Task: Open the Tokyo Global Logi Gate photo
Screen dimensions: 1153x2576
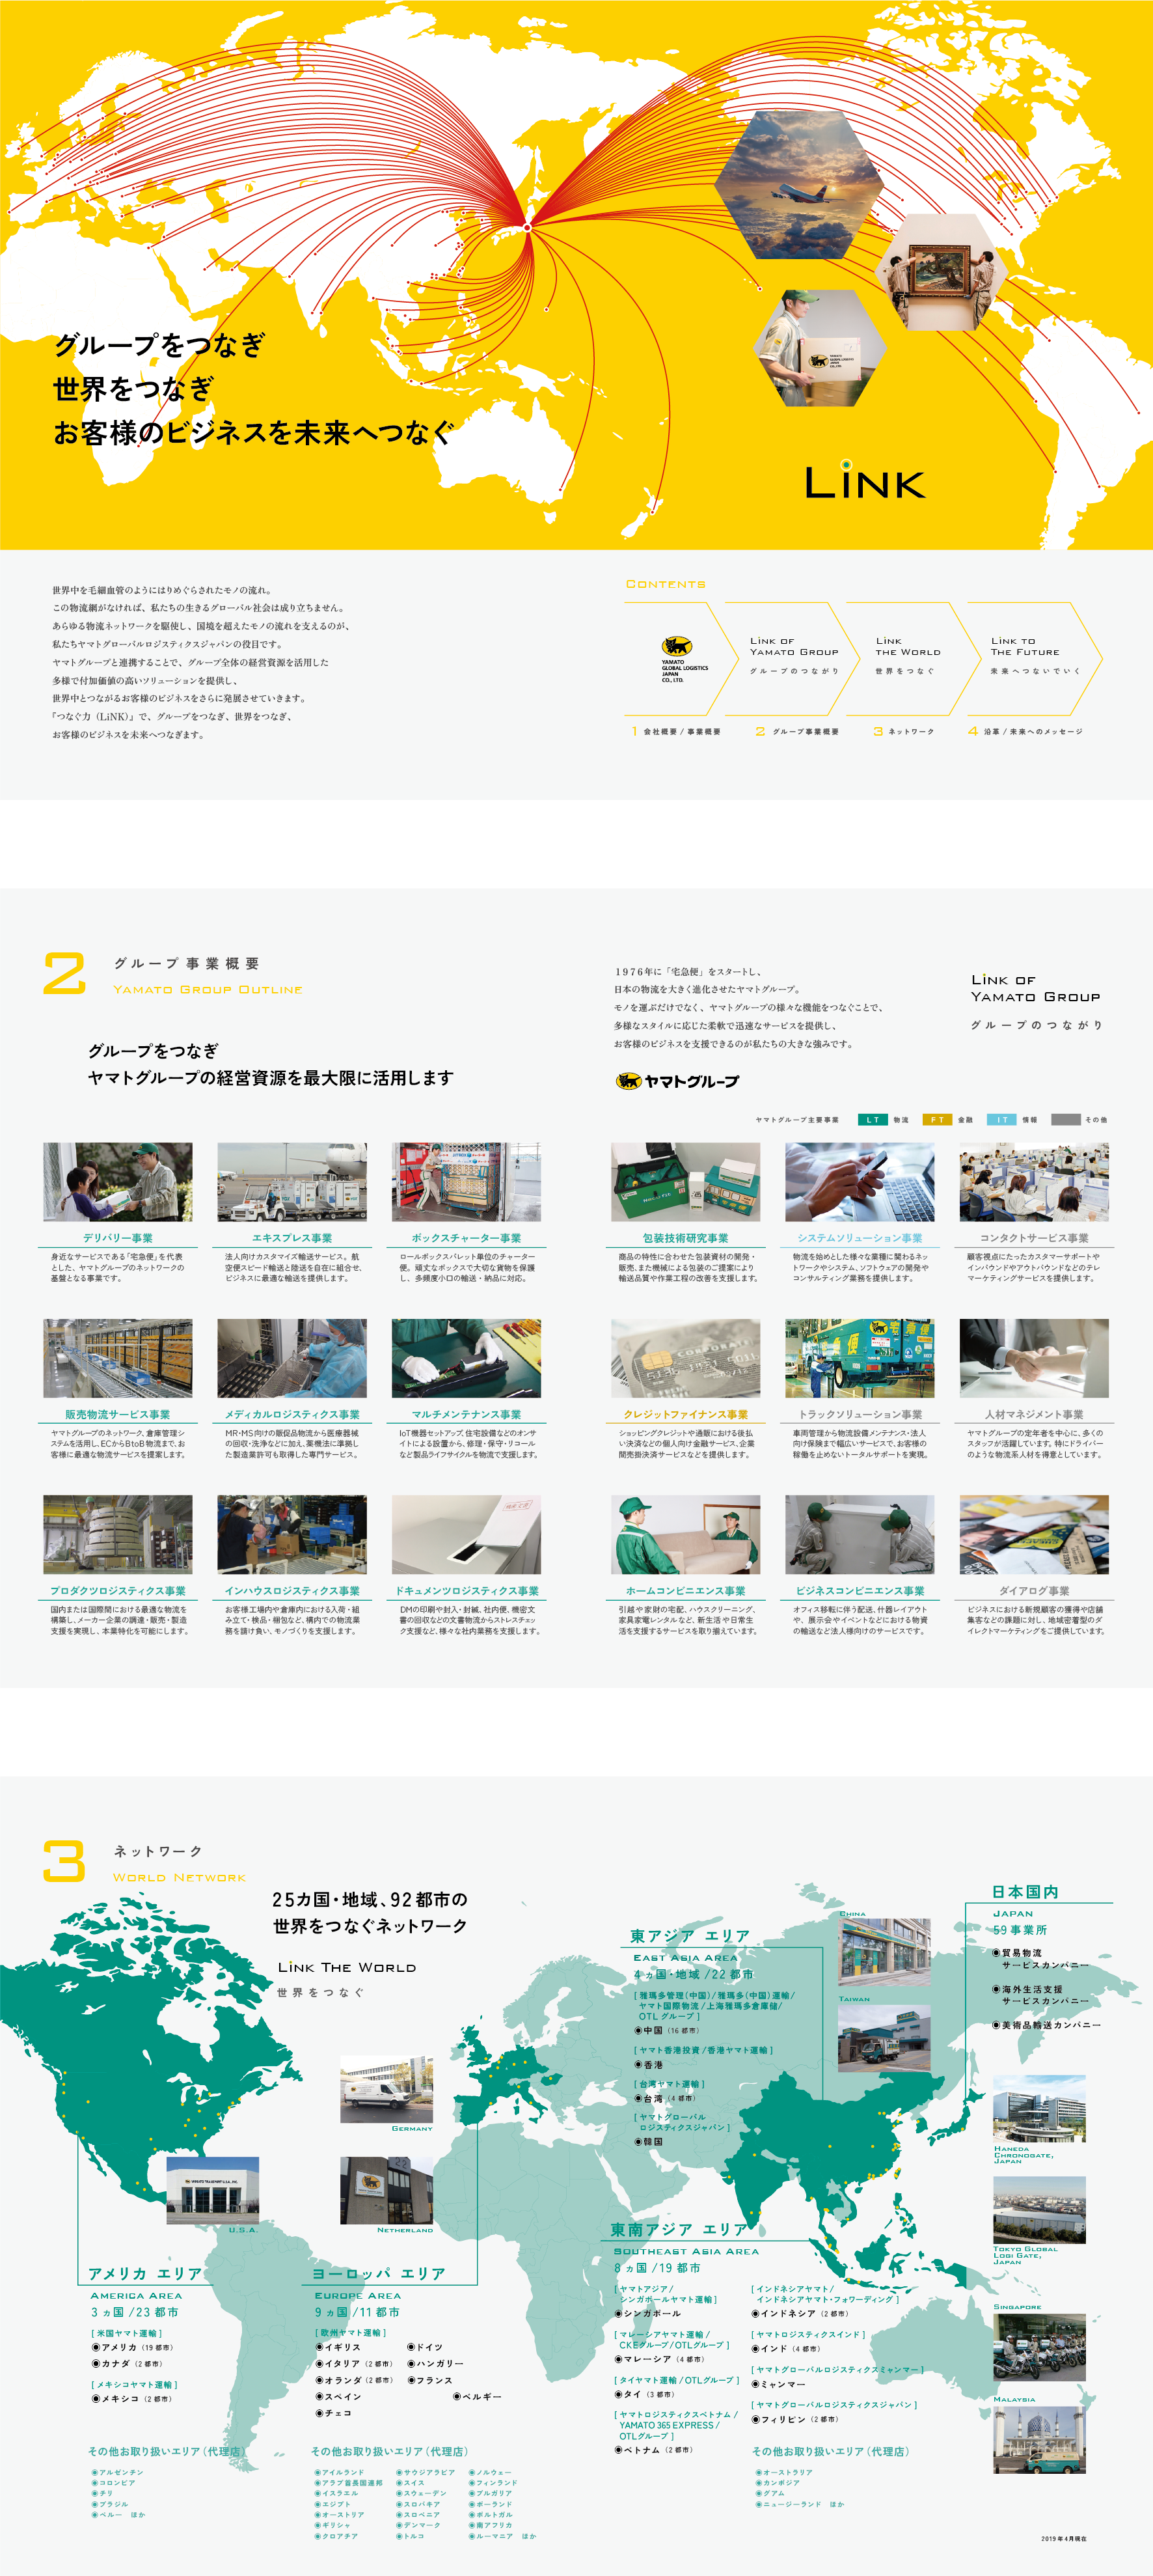Action: (1039, 2209)
